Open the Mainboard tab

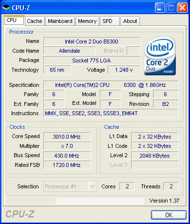pyautogui.click(x=60, y=21)
